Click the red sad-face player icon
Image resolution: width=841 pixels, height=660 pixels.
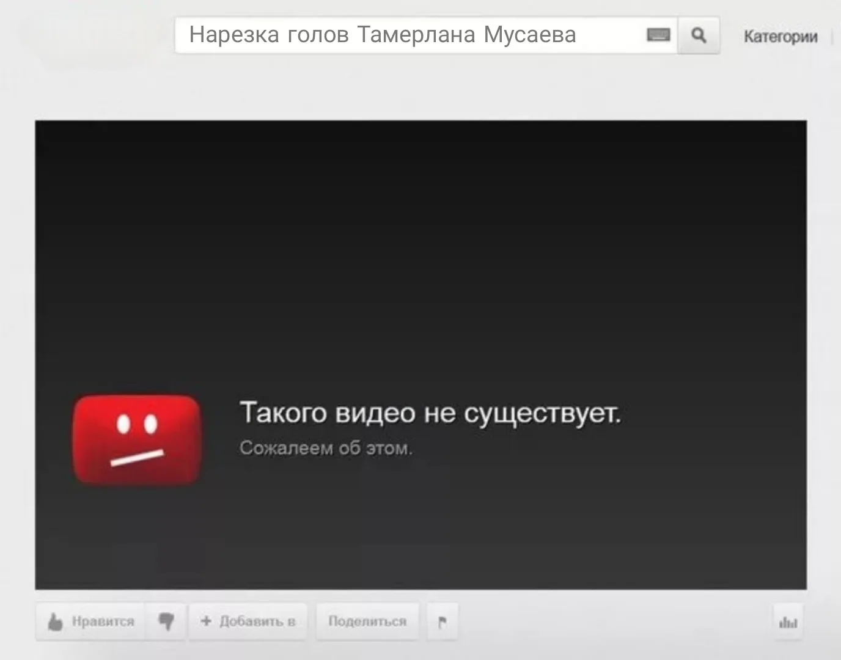(137, 440)
